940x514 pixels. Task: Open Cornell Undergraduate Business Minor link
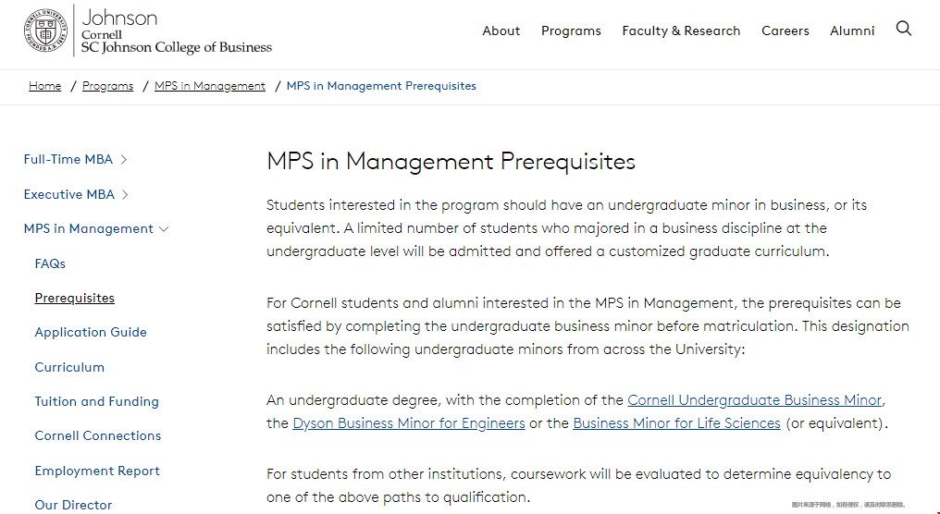(755, 400)
